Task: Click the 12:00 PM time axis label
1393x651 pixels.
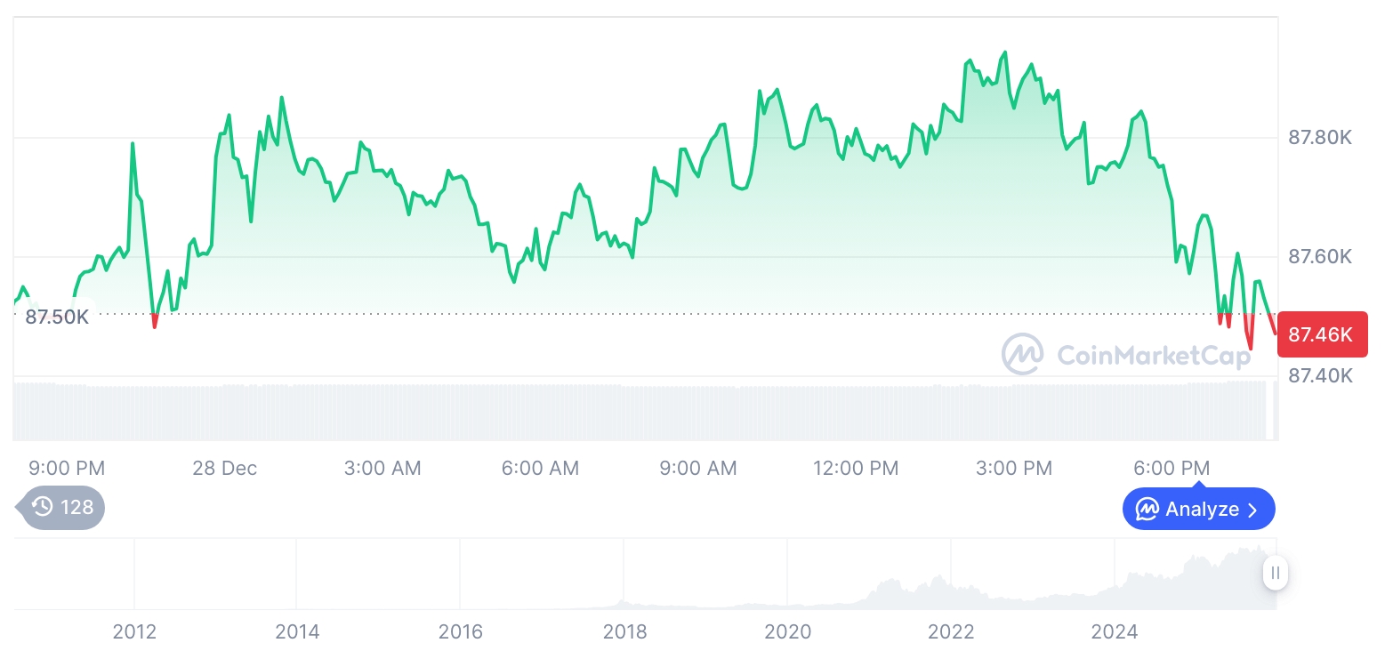Action: (856, 468)
